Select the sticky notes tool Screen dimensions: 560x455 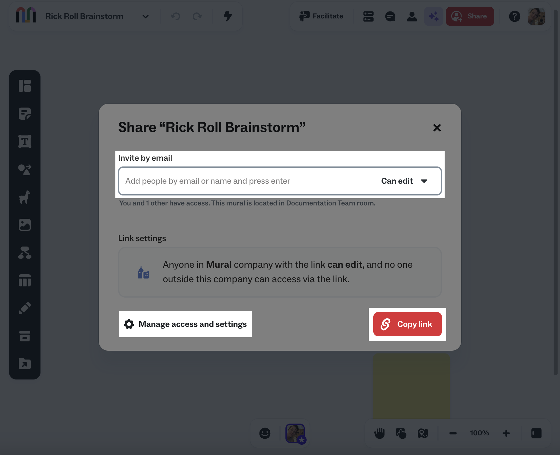point(25,113)
